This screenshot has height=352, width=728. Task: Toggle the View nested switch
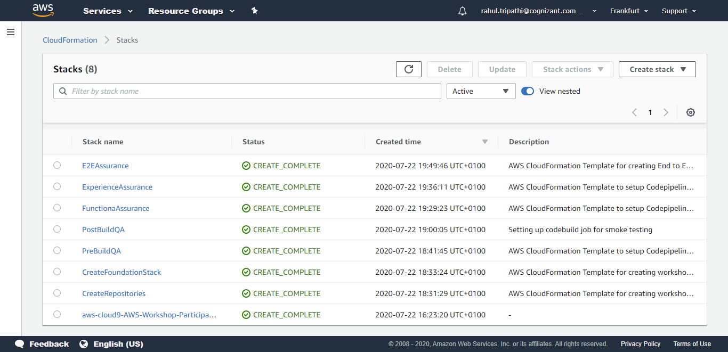(x=528, y=91)
